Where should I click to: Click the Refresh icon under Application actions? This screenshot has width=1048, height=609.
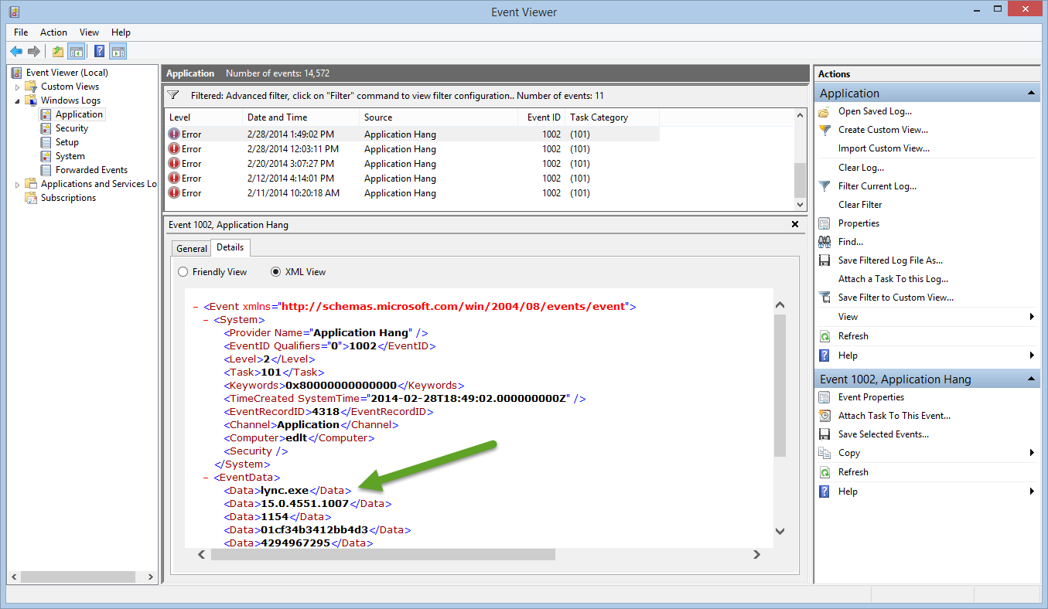coord(824,336)
